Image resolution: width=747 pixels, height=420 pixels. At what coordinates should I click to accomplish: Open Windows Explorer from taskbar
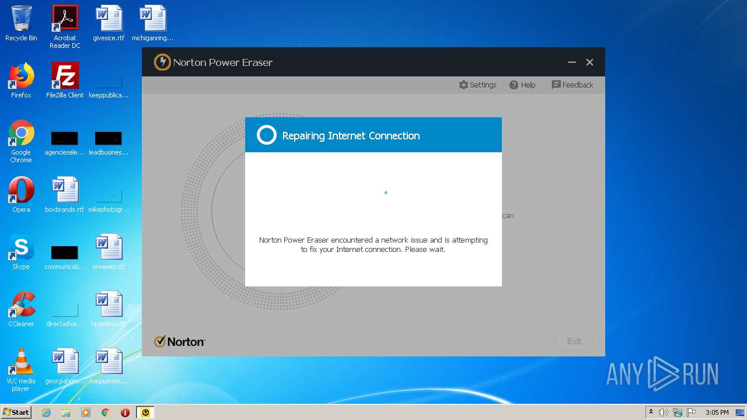[66, 412]
